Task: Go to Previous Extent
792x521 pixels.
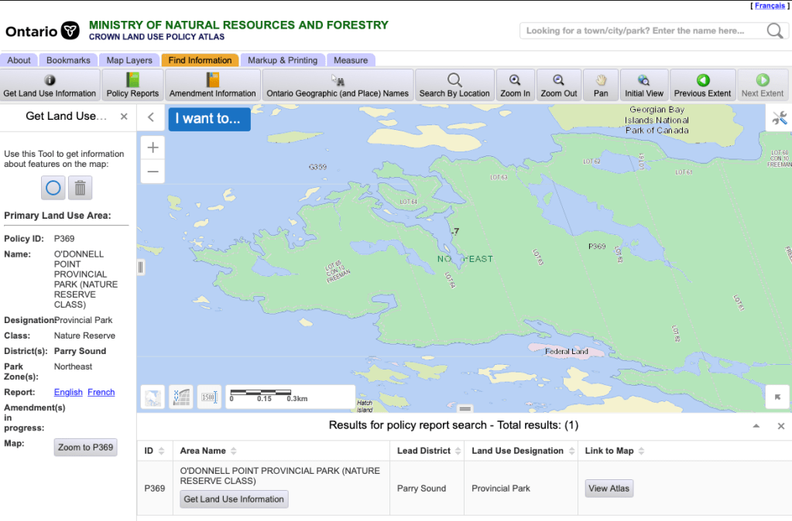Action: (702, 85)
